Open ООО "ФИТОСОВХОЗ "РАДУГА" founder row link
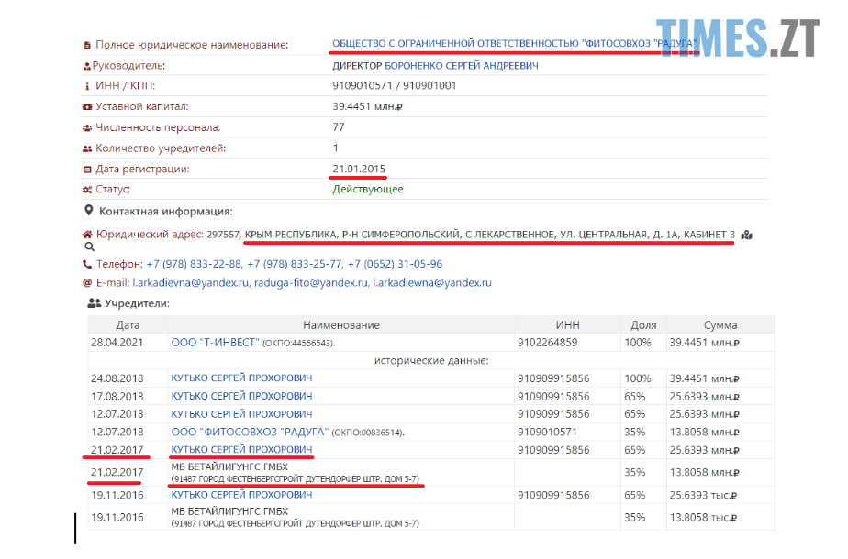Viewport: 848px width, 559px height. point(249,432)
